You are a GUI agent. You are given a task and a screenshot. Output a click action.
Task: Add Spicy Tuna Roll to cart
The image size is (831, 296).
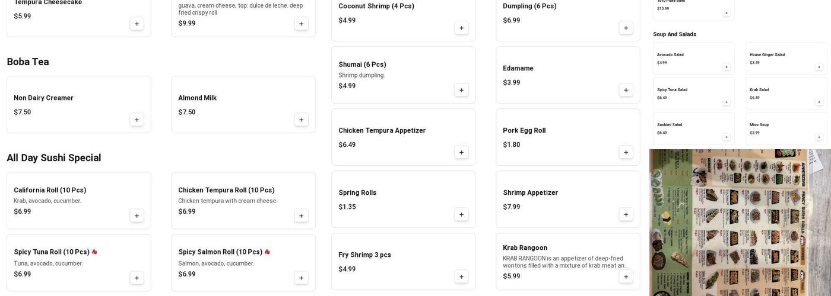pyautogui.click(x=137, y=278)
